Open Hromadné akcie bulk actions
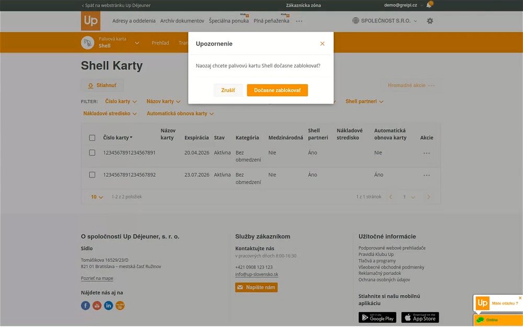This screenshot has width=523, height=327. tap(411, 85)
